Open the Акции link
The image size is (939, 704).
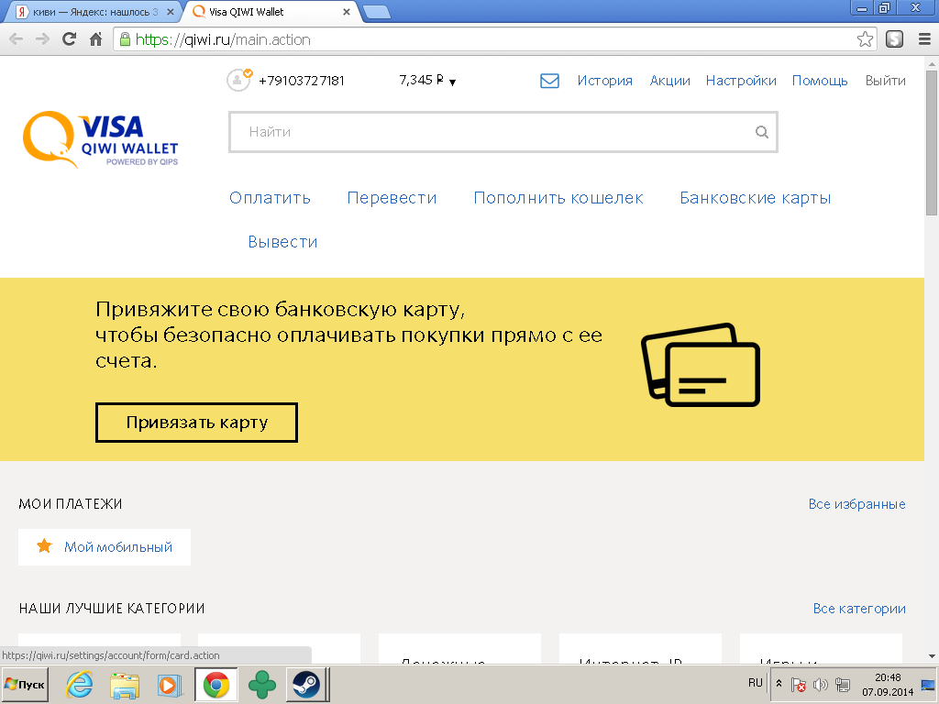(x=670, y=81)
